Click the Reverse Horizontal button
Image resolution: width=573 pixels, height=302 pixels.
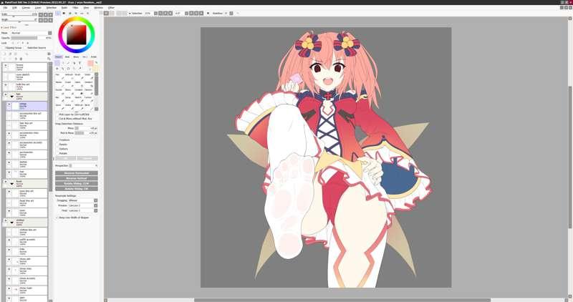[x=77, y=173]
